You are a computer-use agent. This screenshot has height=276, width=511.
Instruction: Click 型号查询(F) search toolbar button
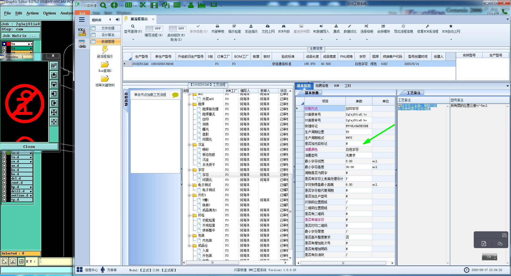(133, 29)
